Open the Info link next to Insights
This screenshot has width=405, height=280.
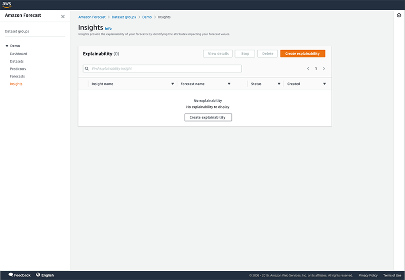tap(108, 29)
